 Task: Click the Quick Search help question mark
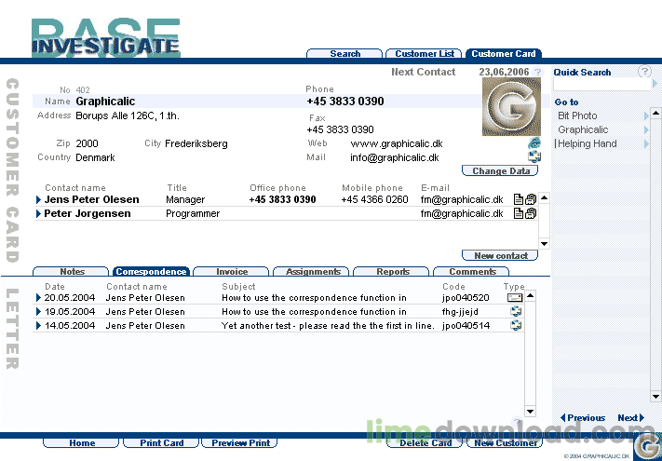(644, 72)
